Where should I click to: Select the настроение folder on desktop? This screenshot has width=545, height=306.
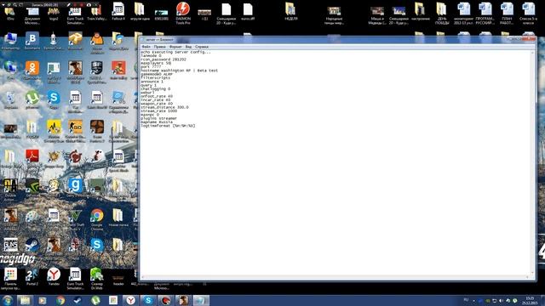[420, 11]
